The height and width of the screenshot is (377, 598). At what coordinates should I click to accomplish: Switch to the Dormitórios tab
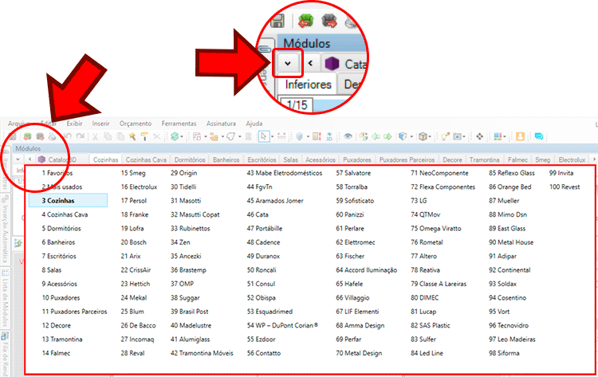point(190,159)
